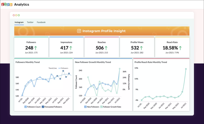
Task: Click green up arrow beside Profile Views 532
Action: pyautogui.click(x=141, y=48)
